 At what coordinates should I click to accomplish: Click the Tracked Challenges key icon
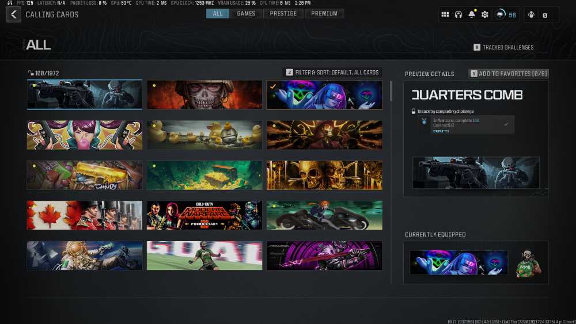click(x=477, y=47)
